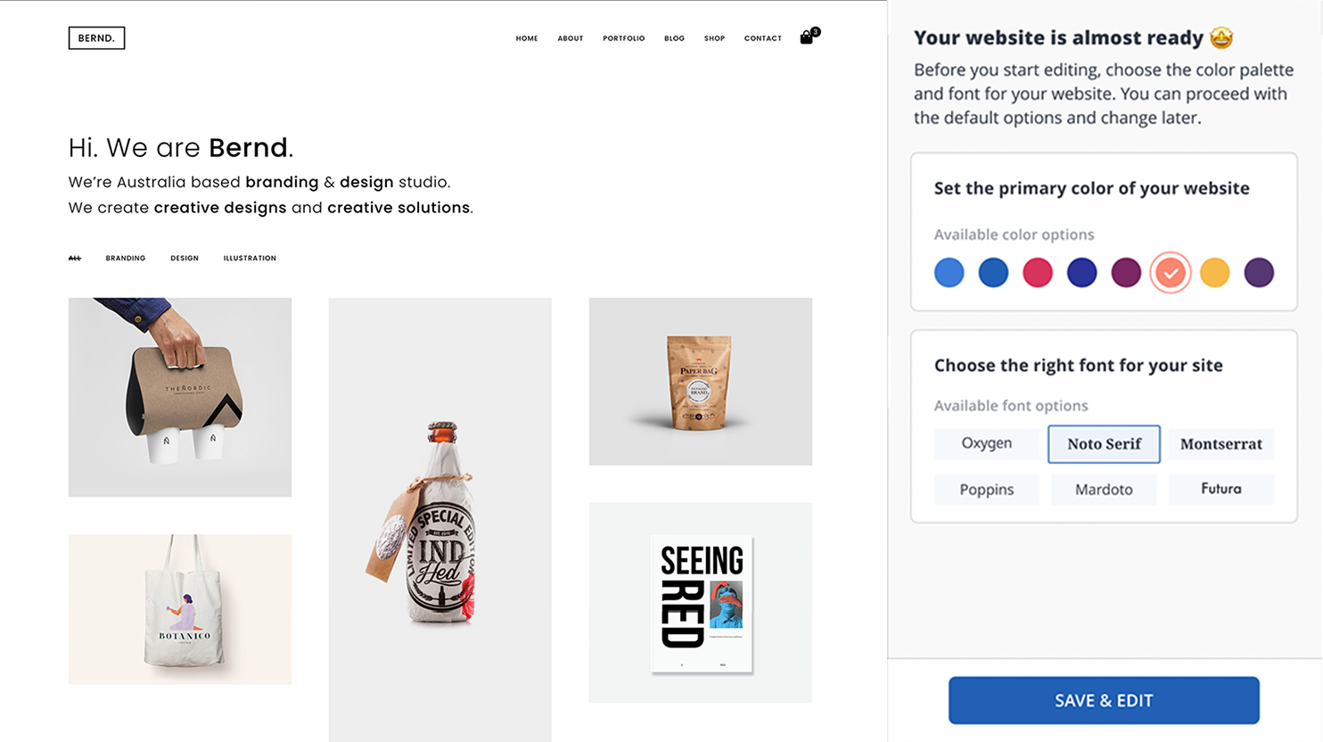View the Botanico tote bag thumbnail
1323x742 pixels.
pos(179,609)
